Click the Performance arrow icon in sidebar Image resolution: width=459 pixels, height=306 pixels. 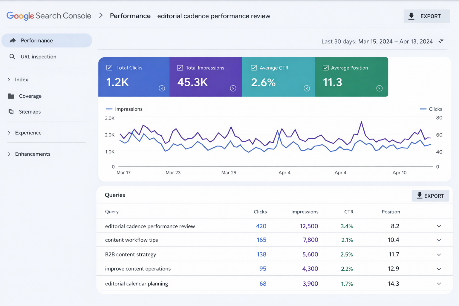click(x=13, y=40)
